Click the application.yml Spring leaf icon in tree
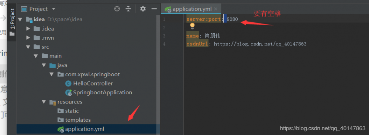Image resolution: width=369 pixels, height=135 pixels. tap(61, 129)
